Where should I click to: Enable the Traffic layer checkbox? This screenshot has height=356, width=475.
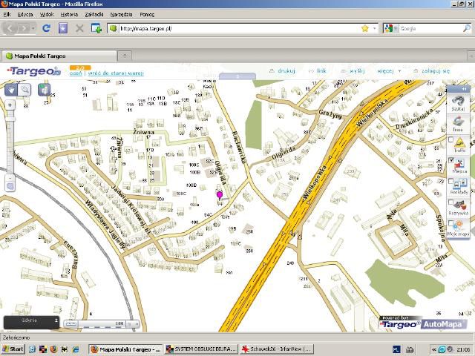[451, 139]
